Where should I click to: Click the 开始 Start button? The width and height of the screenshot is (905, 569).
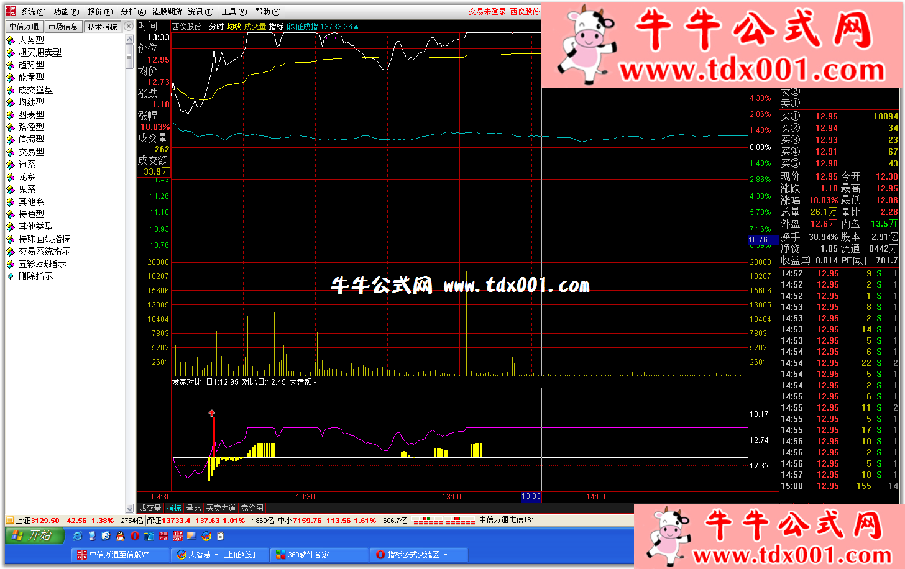(x=35, y=535)
